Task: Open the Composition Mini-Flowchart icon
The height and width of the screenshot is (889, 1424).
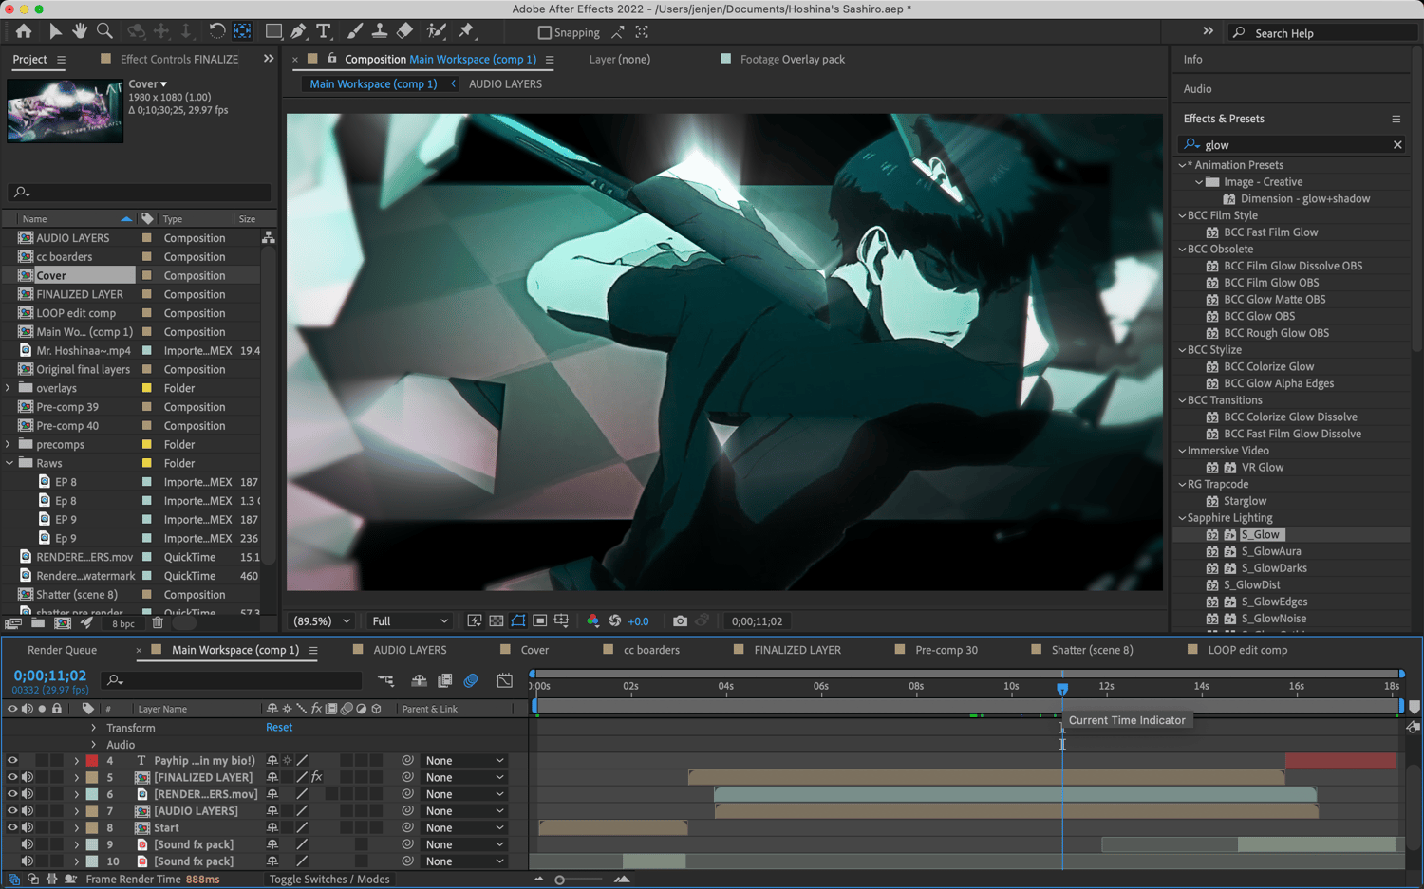Action: pos(385,680)
